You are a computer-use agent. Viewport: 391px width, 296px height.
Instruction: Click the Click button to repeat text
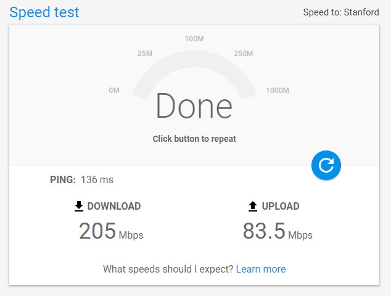tap(194, 139)
